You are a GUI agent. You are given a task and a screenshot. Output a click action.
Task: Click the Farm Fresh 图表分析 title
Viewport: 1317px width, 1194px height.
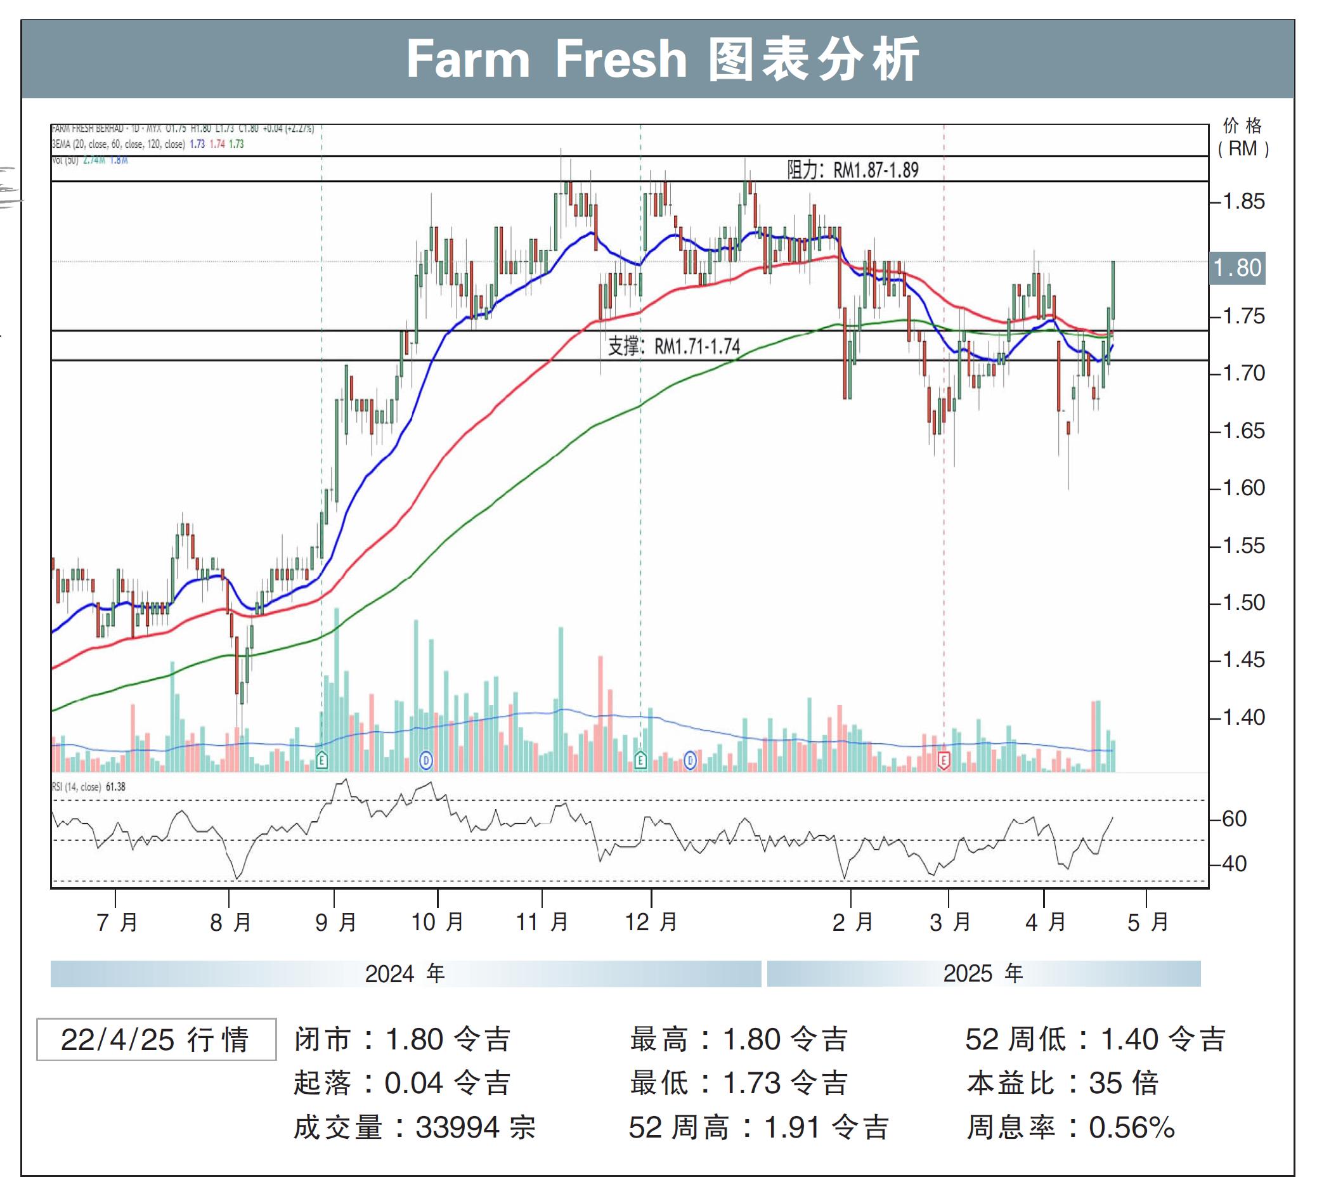[x=663, y=60]
